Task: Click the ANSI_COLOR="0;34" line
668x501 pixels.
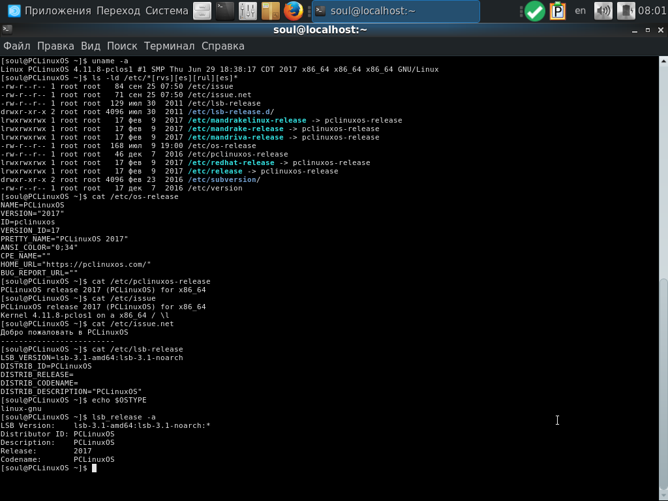Action: 39,247
